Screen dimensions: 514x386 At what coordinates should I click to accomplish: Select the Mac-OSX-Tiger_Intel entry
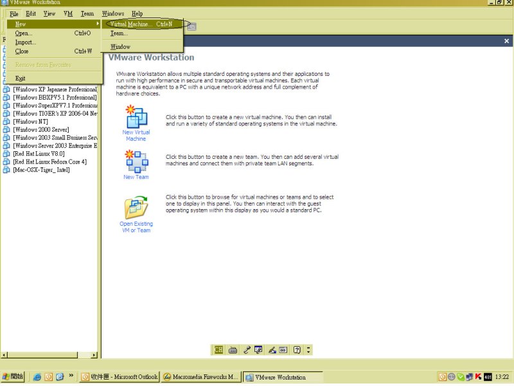(41, 170)
